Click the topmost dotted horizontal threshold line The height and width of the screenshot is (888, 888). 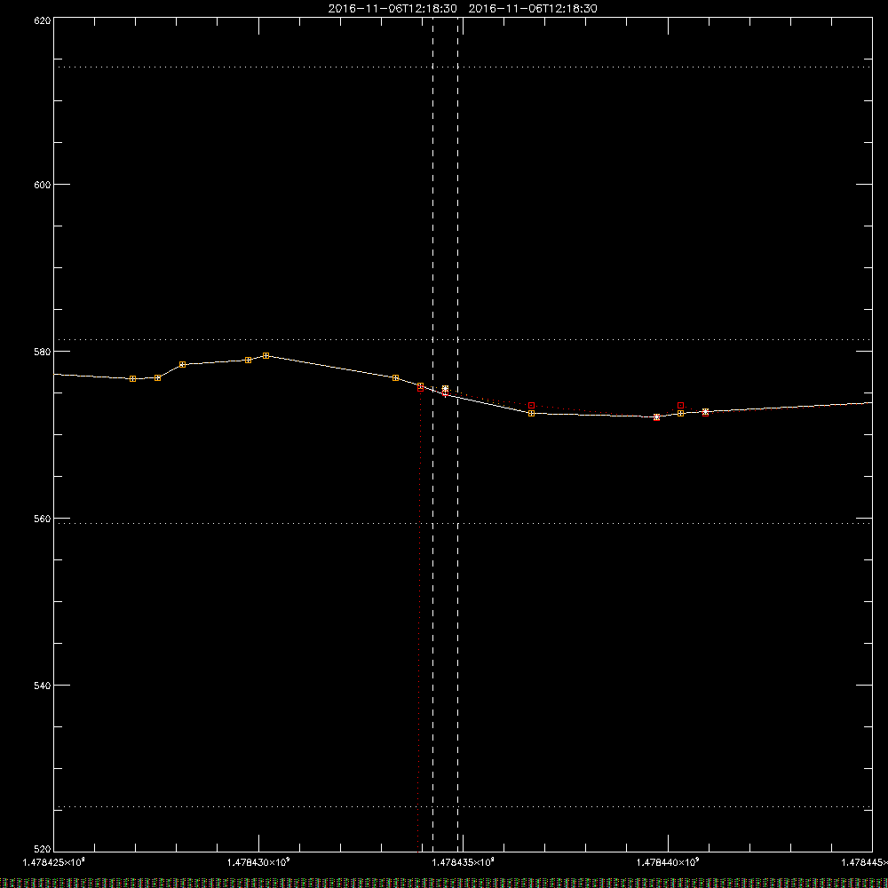463,67
